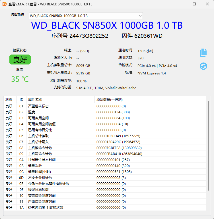Viewport: 214px width, 219px height.
Task: Click the horizontal scrollbar below the table
Action: coord(102,213)
